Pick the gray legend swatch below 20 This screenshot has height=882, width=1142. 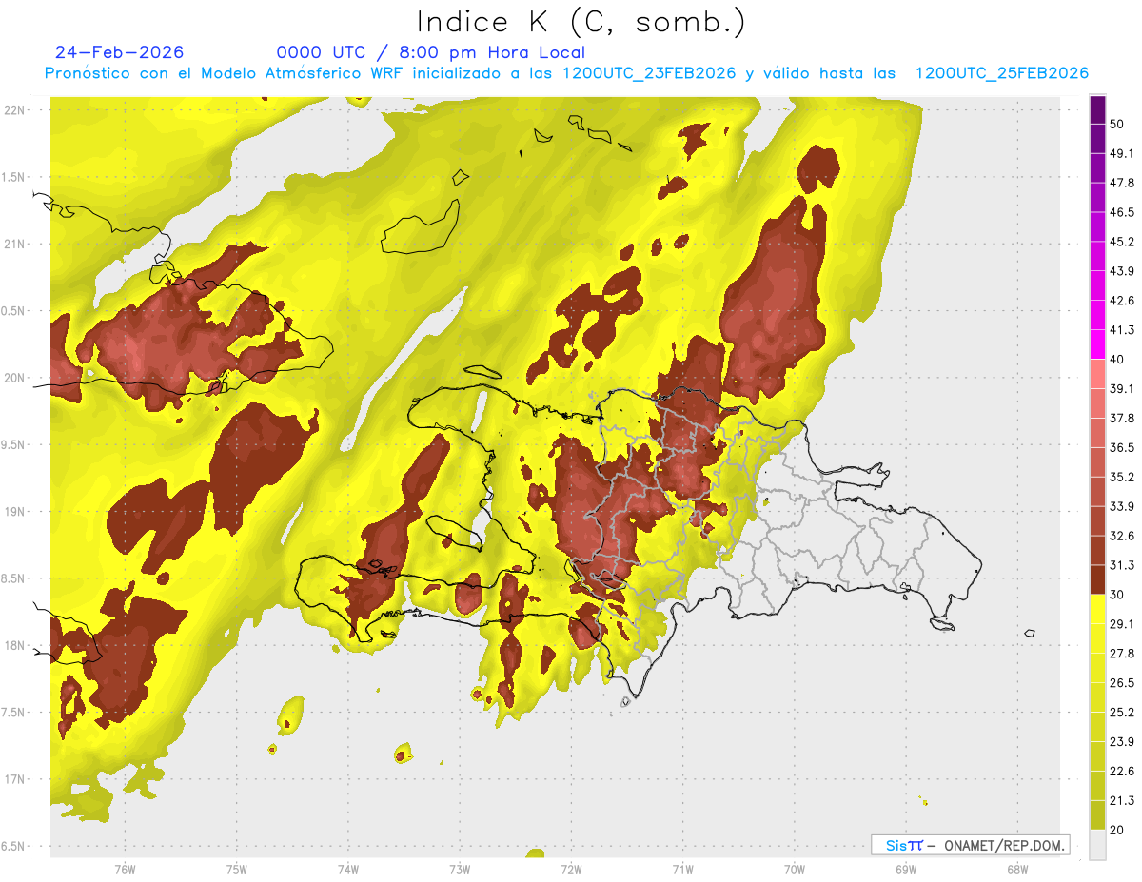click(1097, 845)
